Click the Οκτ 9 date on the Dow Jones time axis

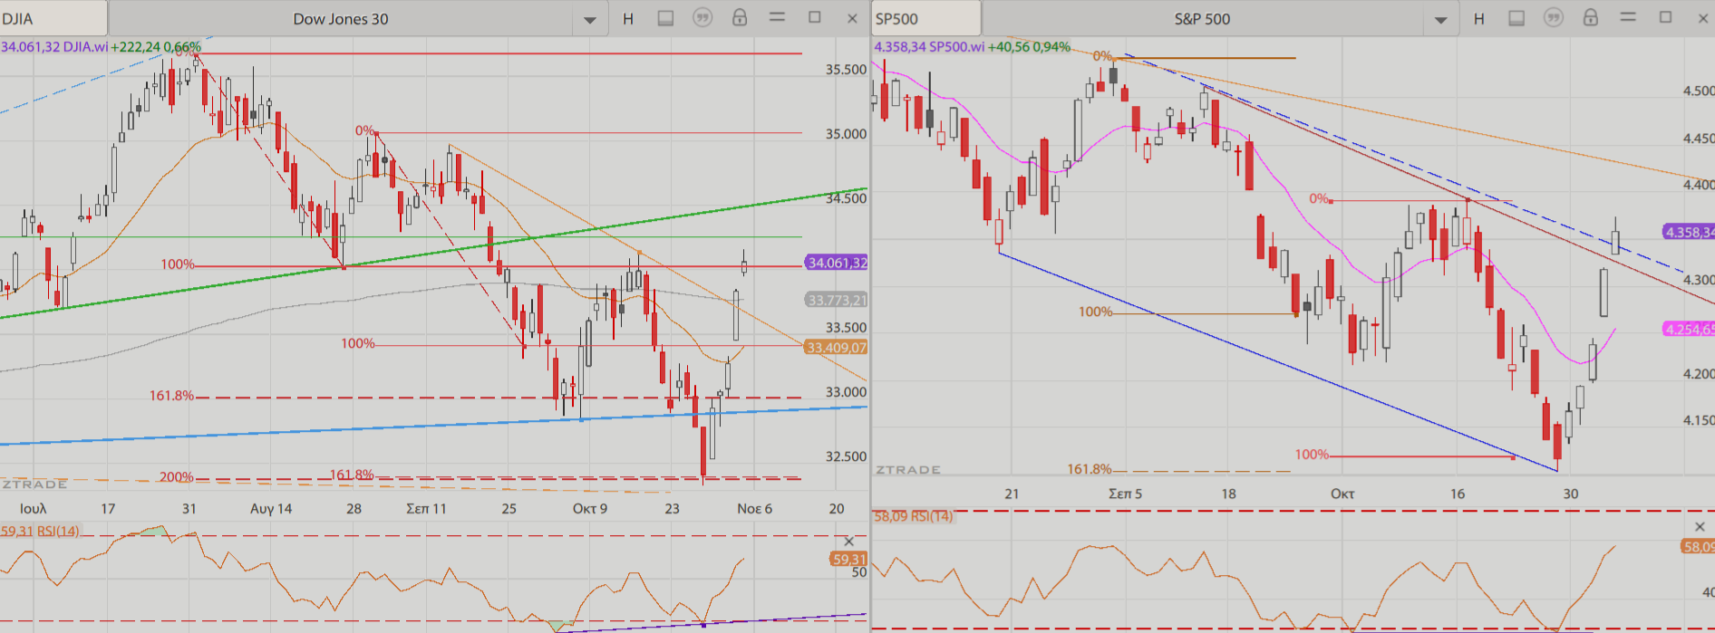(x=590, y=508)
